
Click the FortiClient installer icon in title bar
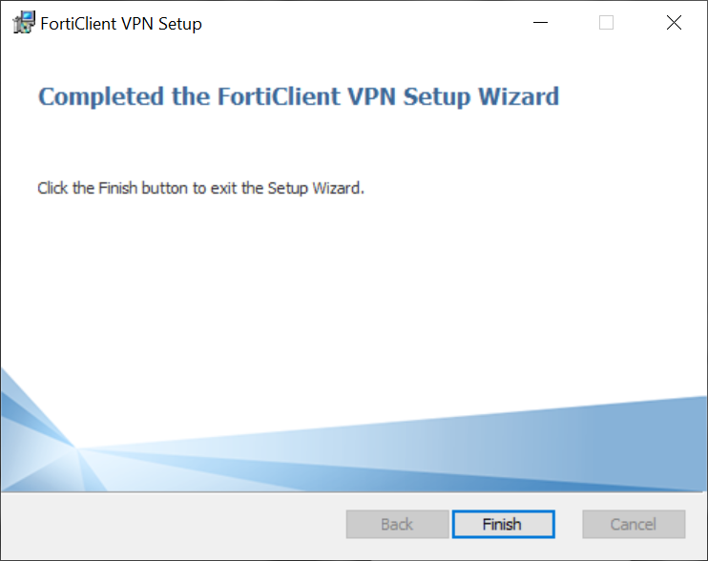(x=24, y=24)
